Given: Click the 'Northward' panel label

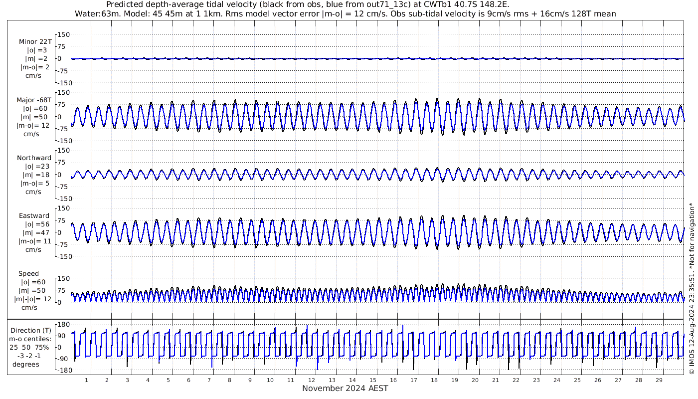Looking at the screenshot, I should (x=34, y=158).
